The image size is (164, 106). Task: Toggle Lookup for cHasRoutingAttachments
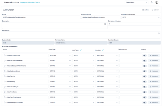[145, 103]
